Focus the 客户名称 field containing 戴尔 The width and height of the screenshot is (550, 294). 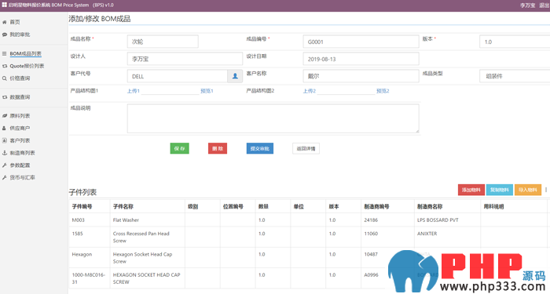361,76
